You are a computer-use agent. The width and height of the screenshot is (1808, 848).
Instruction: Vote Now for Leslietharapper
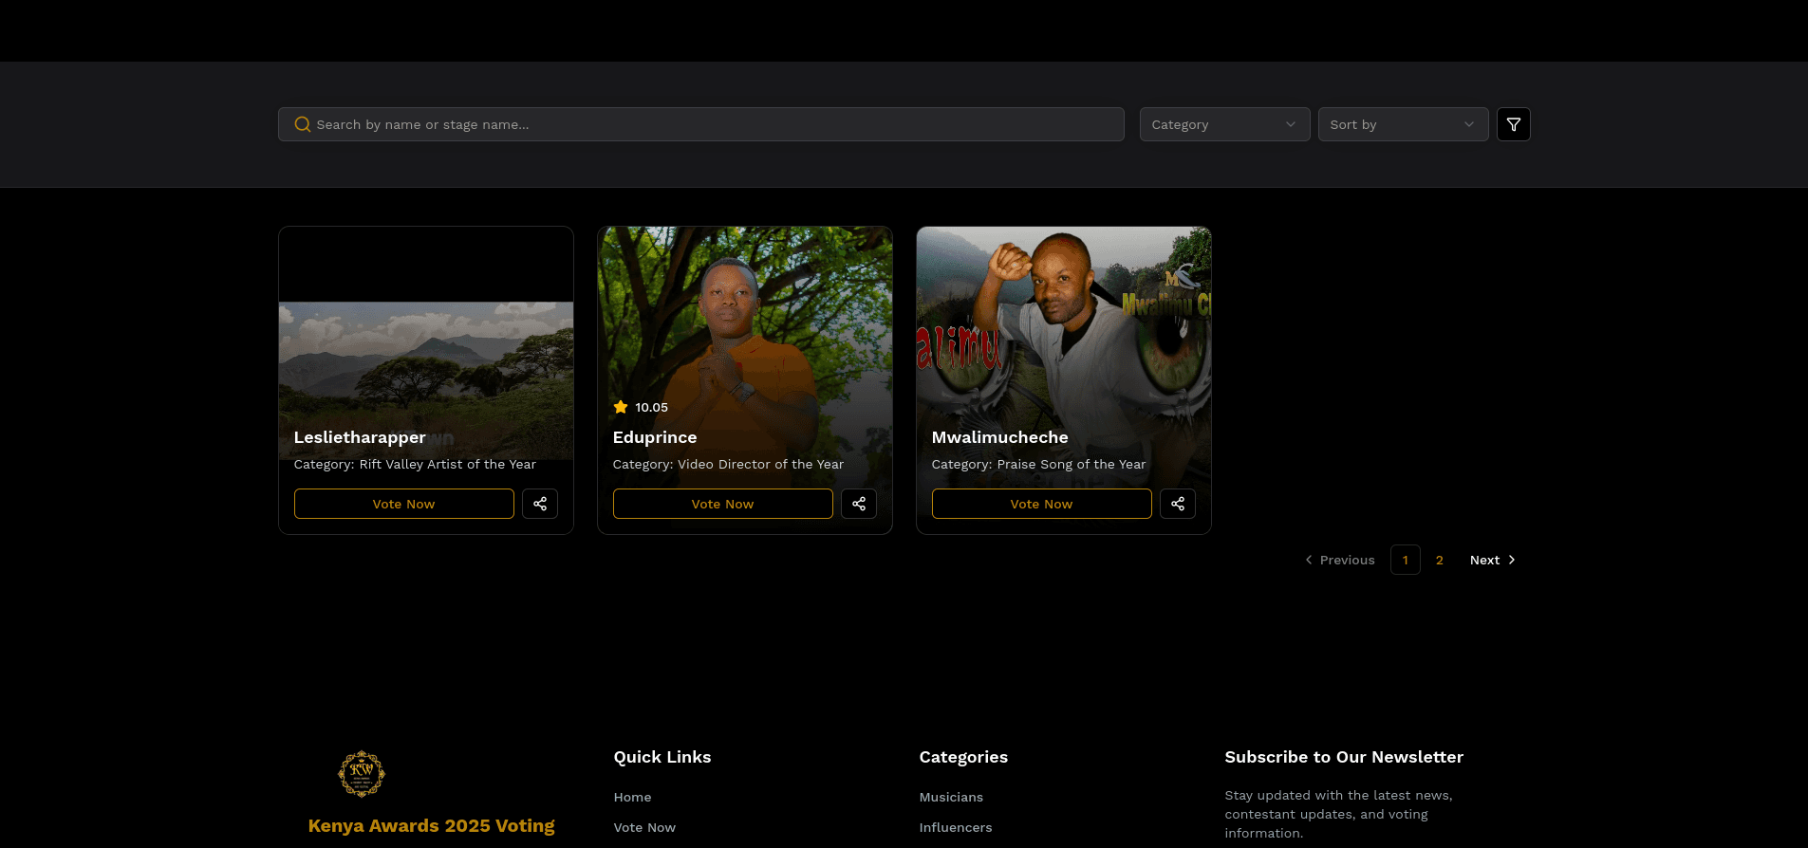coord(403,504)
